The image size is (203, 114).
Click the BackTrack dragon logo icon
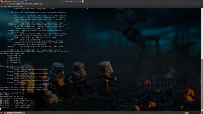pyautogui.click(x=1, y=1)
